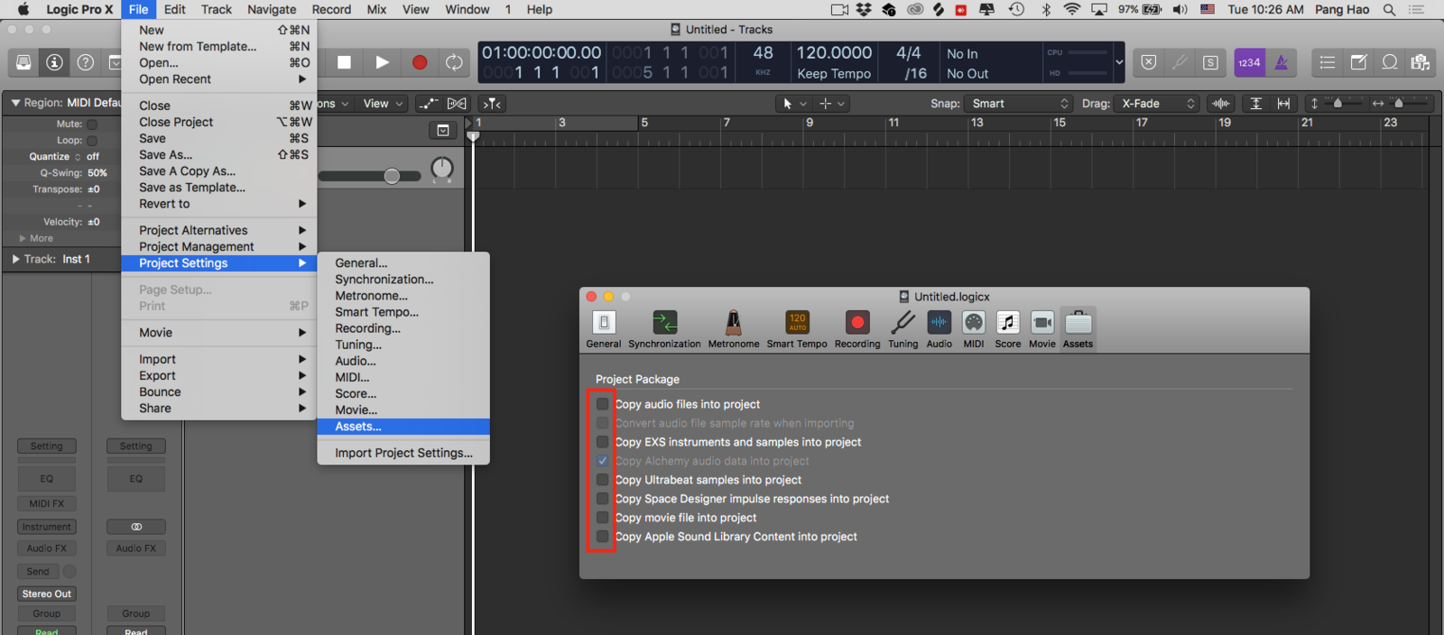Expand the More region parameters triangle

tap(23, 238)
